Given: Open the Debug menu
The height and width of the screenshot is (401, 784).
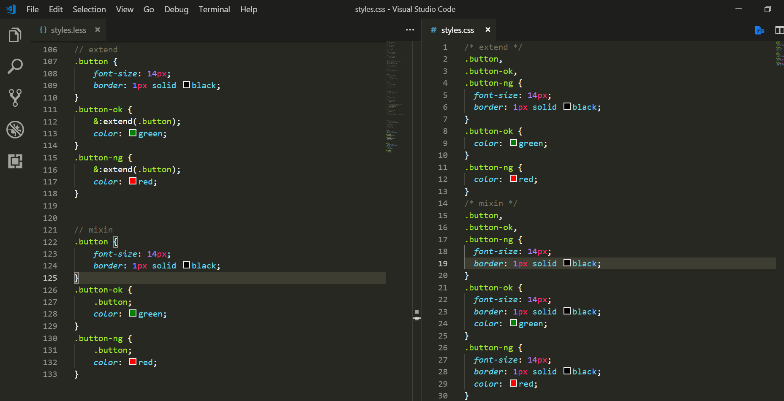Looking at the screenshot, I should 176,9.
